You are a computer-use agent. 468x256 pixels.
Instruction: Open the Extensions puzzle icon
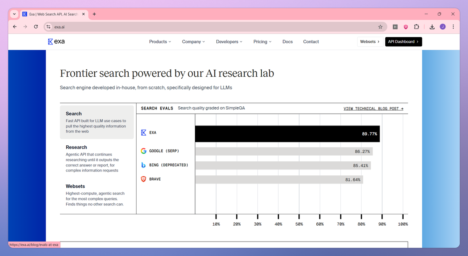pyautogui.click(x=416, y=27)
